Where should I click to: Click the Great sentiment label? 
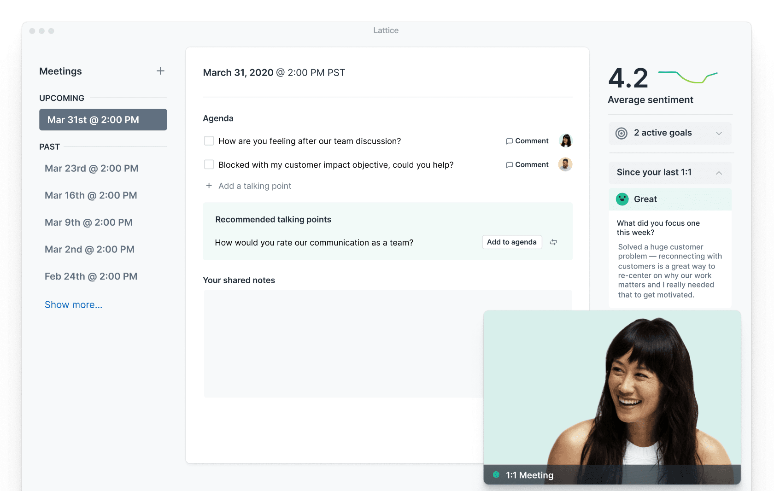pos(645,199)
